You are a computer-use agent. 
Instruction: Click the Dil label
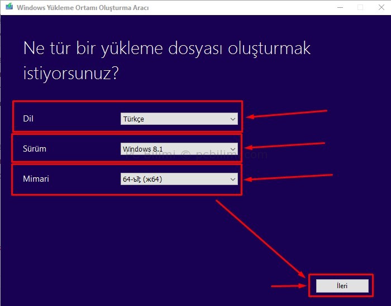pos(28,119)
